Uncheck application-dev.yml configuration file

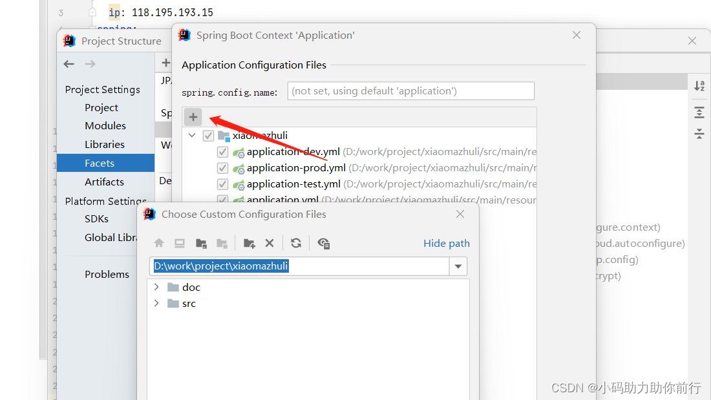tap(222, 152)
